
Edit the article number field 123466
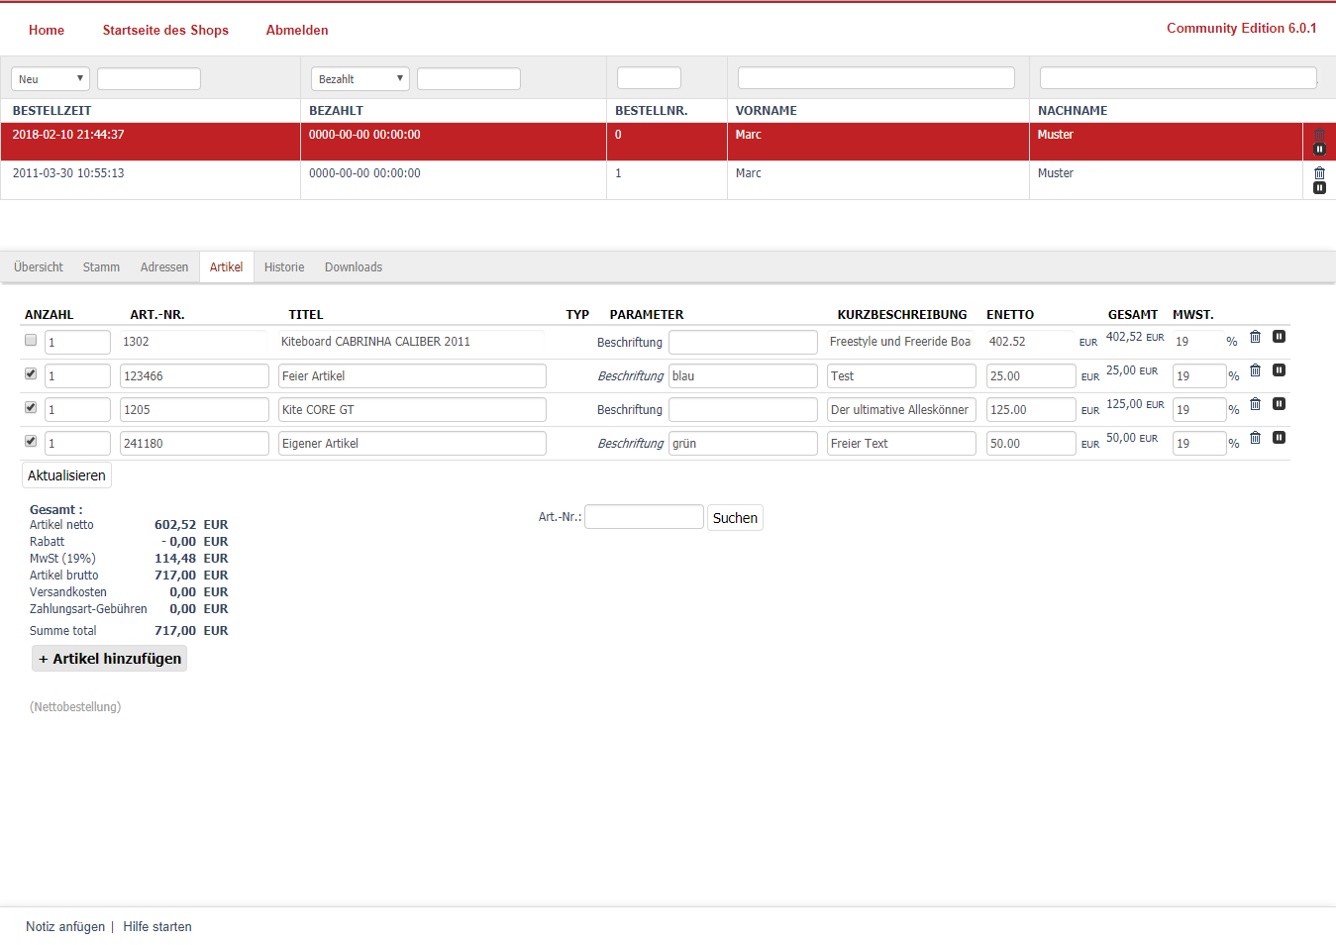(x=194, y=375)
